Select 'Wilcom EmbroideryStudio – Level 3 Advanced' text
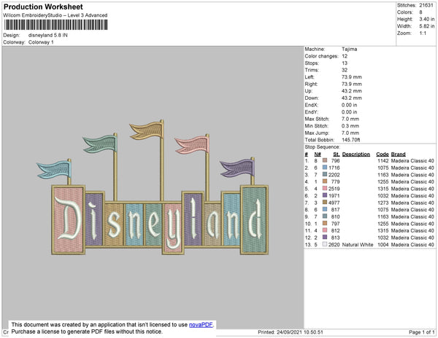 [55, 15]
